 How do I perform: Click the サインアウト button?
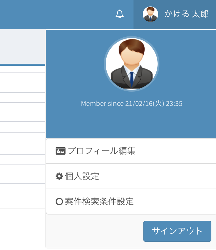[x=177, y=231]
